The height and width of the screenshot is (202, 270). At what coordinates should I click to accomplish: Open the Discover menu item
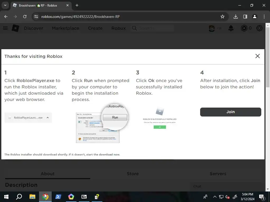33,28
